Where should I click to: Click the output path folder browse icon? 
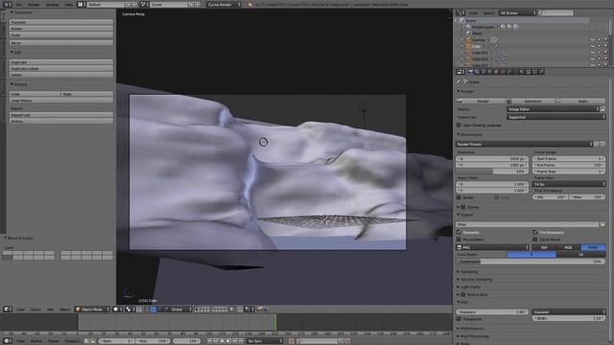602,224
